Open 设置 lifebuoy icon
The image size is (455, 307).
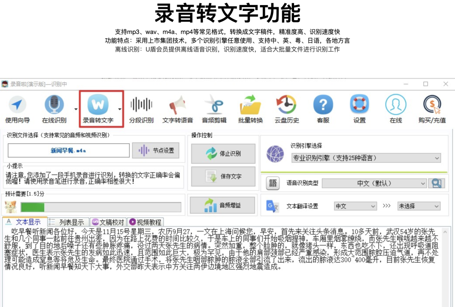[359, 109]
